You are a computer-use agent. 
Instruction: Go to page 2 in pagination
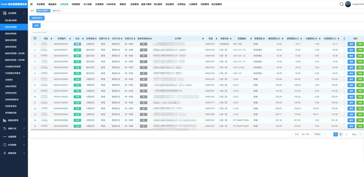(x=340, y=134)
